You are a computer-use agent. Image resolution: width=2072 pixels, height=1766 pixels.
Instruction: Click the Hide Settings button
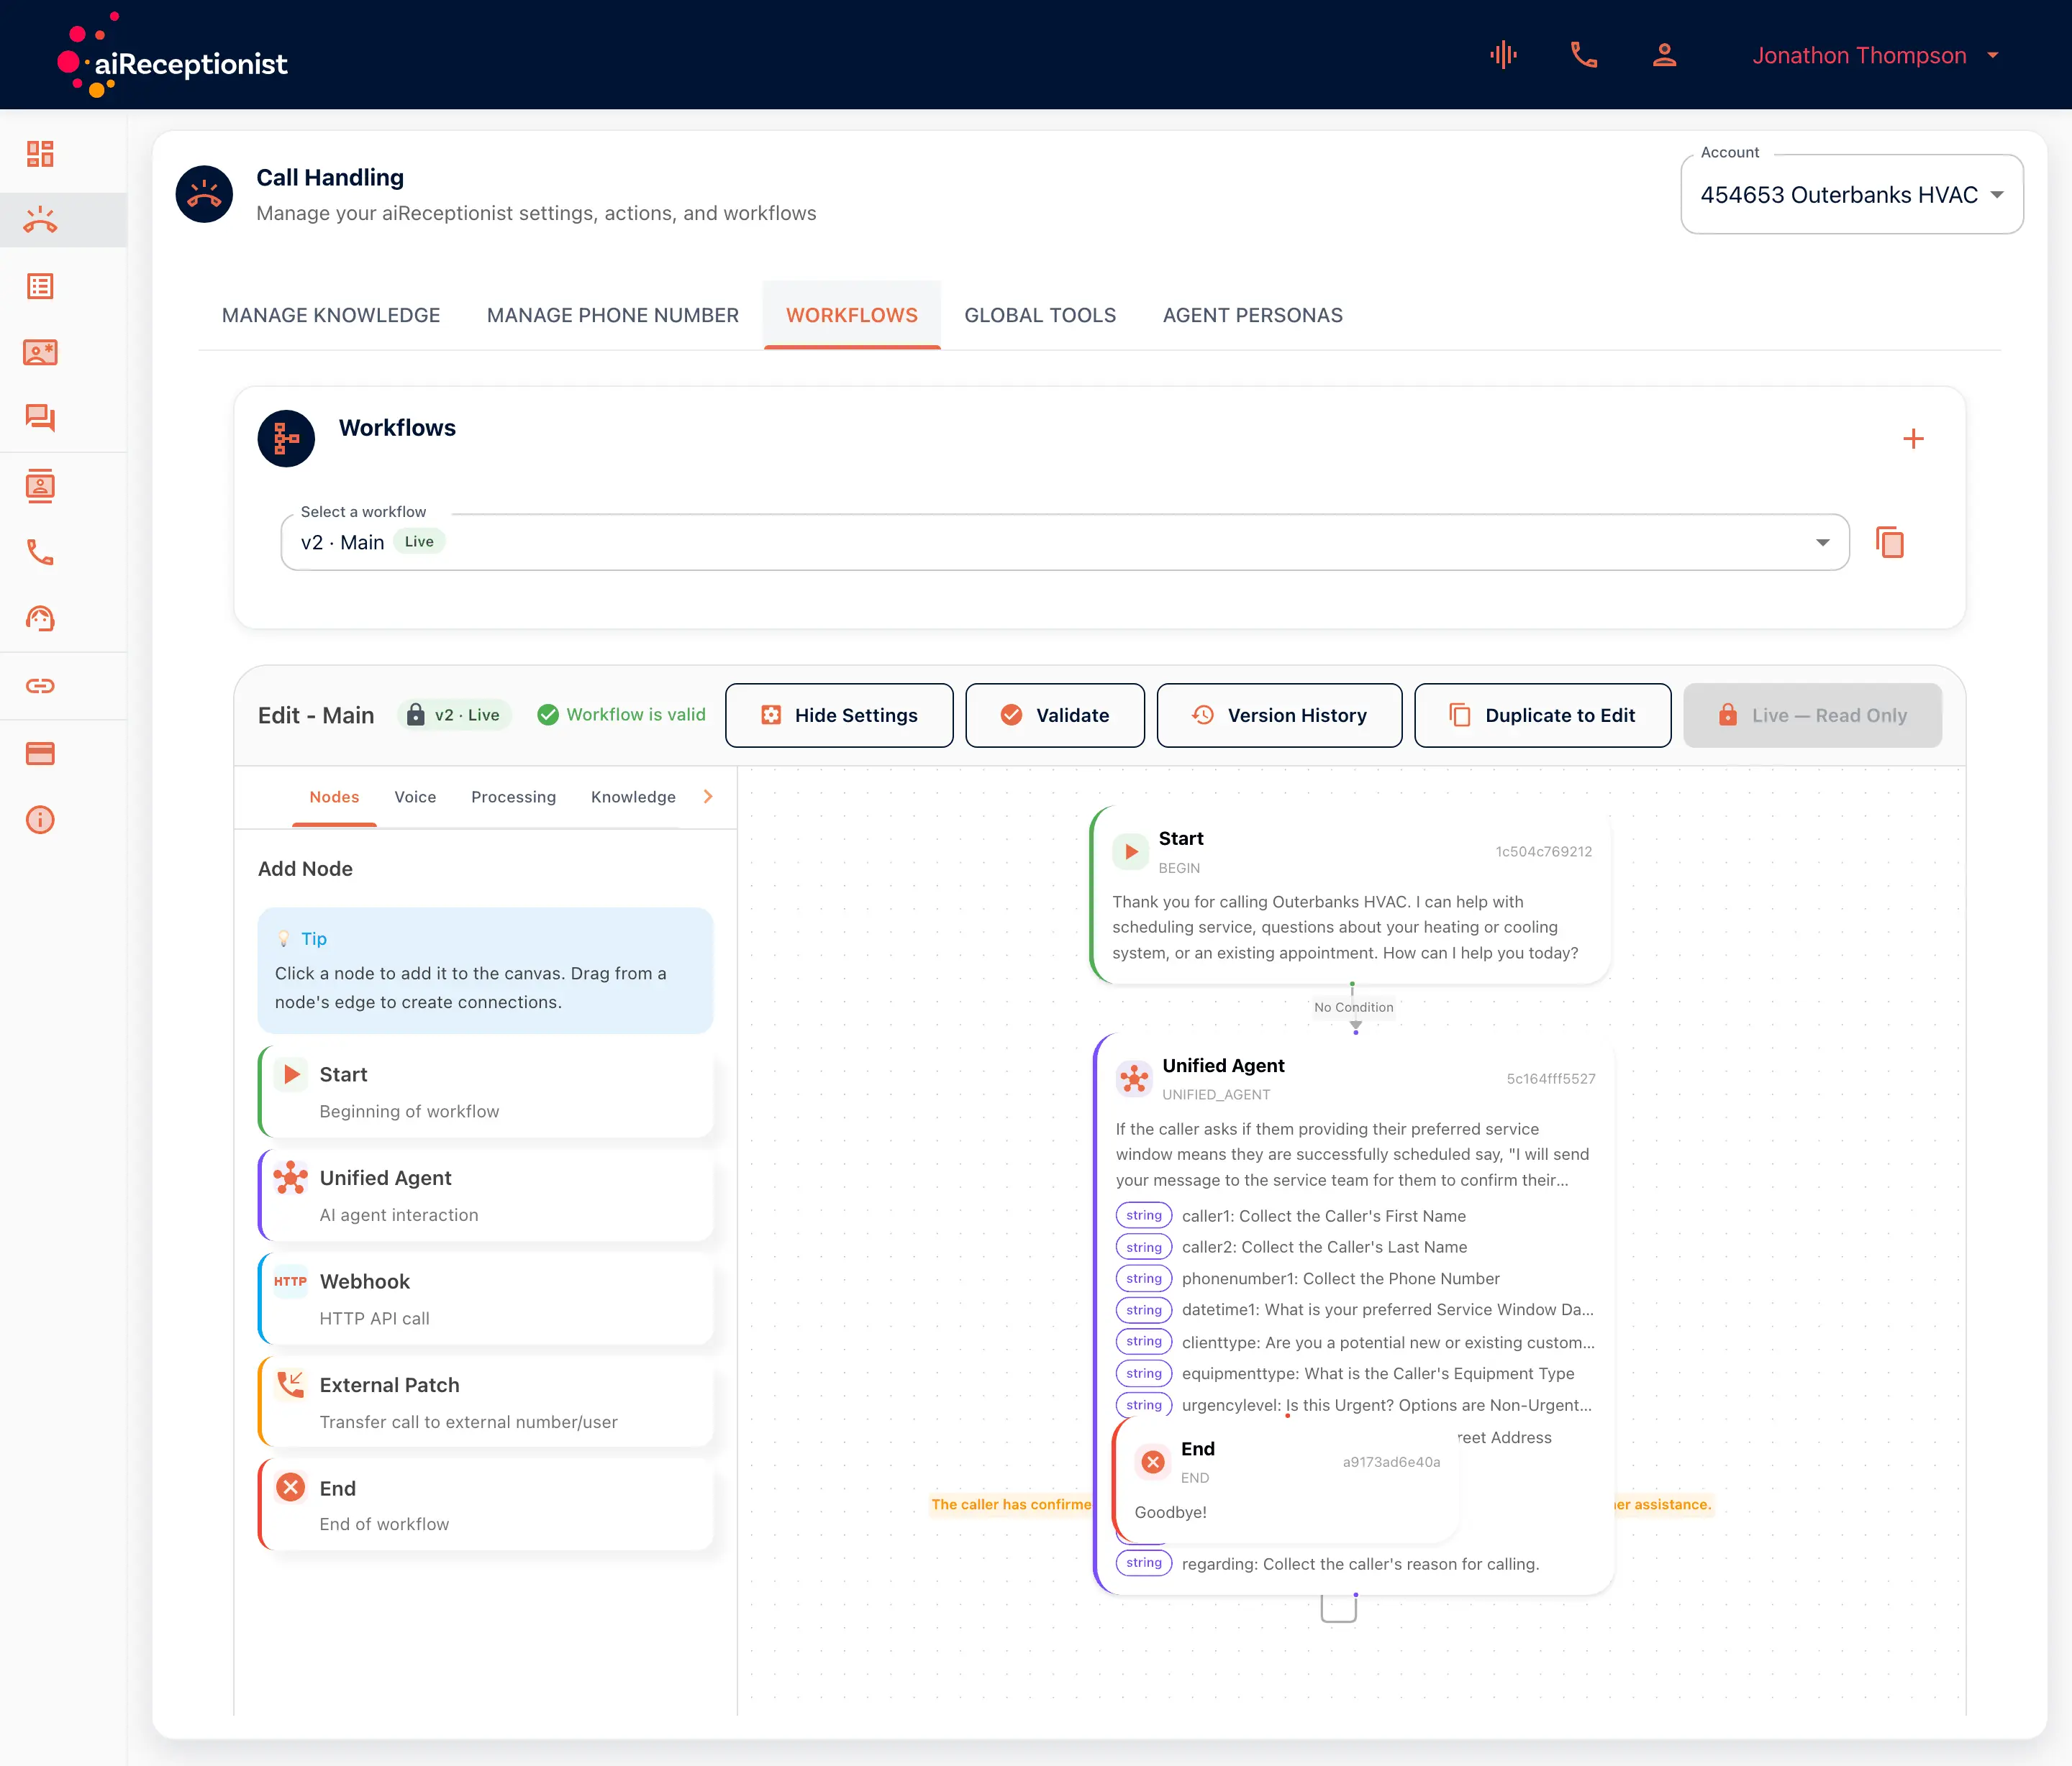point(839,715)
